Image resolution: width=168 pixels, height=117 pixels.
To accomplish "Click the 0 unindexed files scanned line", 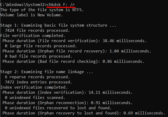I will pos(35,98).
